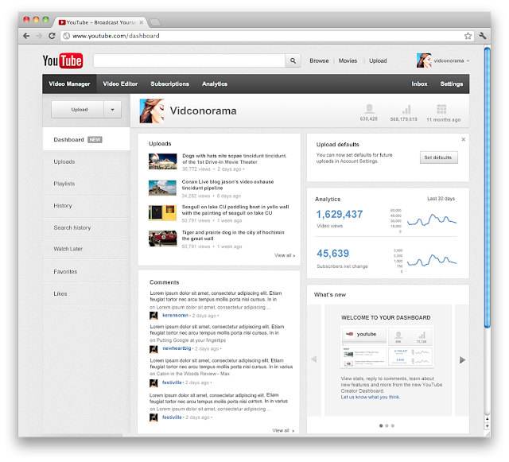Open the Analytics tab
The width and height of the screenshot is (509, 462).
click(215, 83)
